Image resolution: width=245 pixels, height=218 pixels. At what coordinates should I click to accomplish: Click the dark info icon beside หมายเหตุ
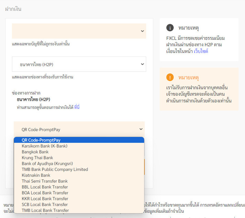click(x=170, y=28)
